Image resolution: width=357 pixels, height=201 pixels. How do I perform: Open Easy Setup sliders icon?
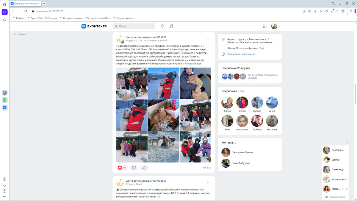(337, 11)
